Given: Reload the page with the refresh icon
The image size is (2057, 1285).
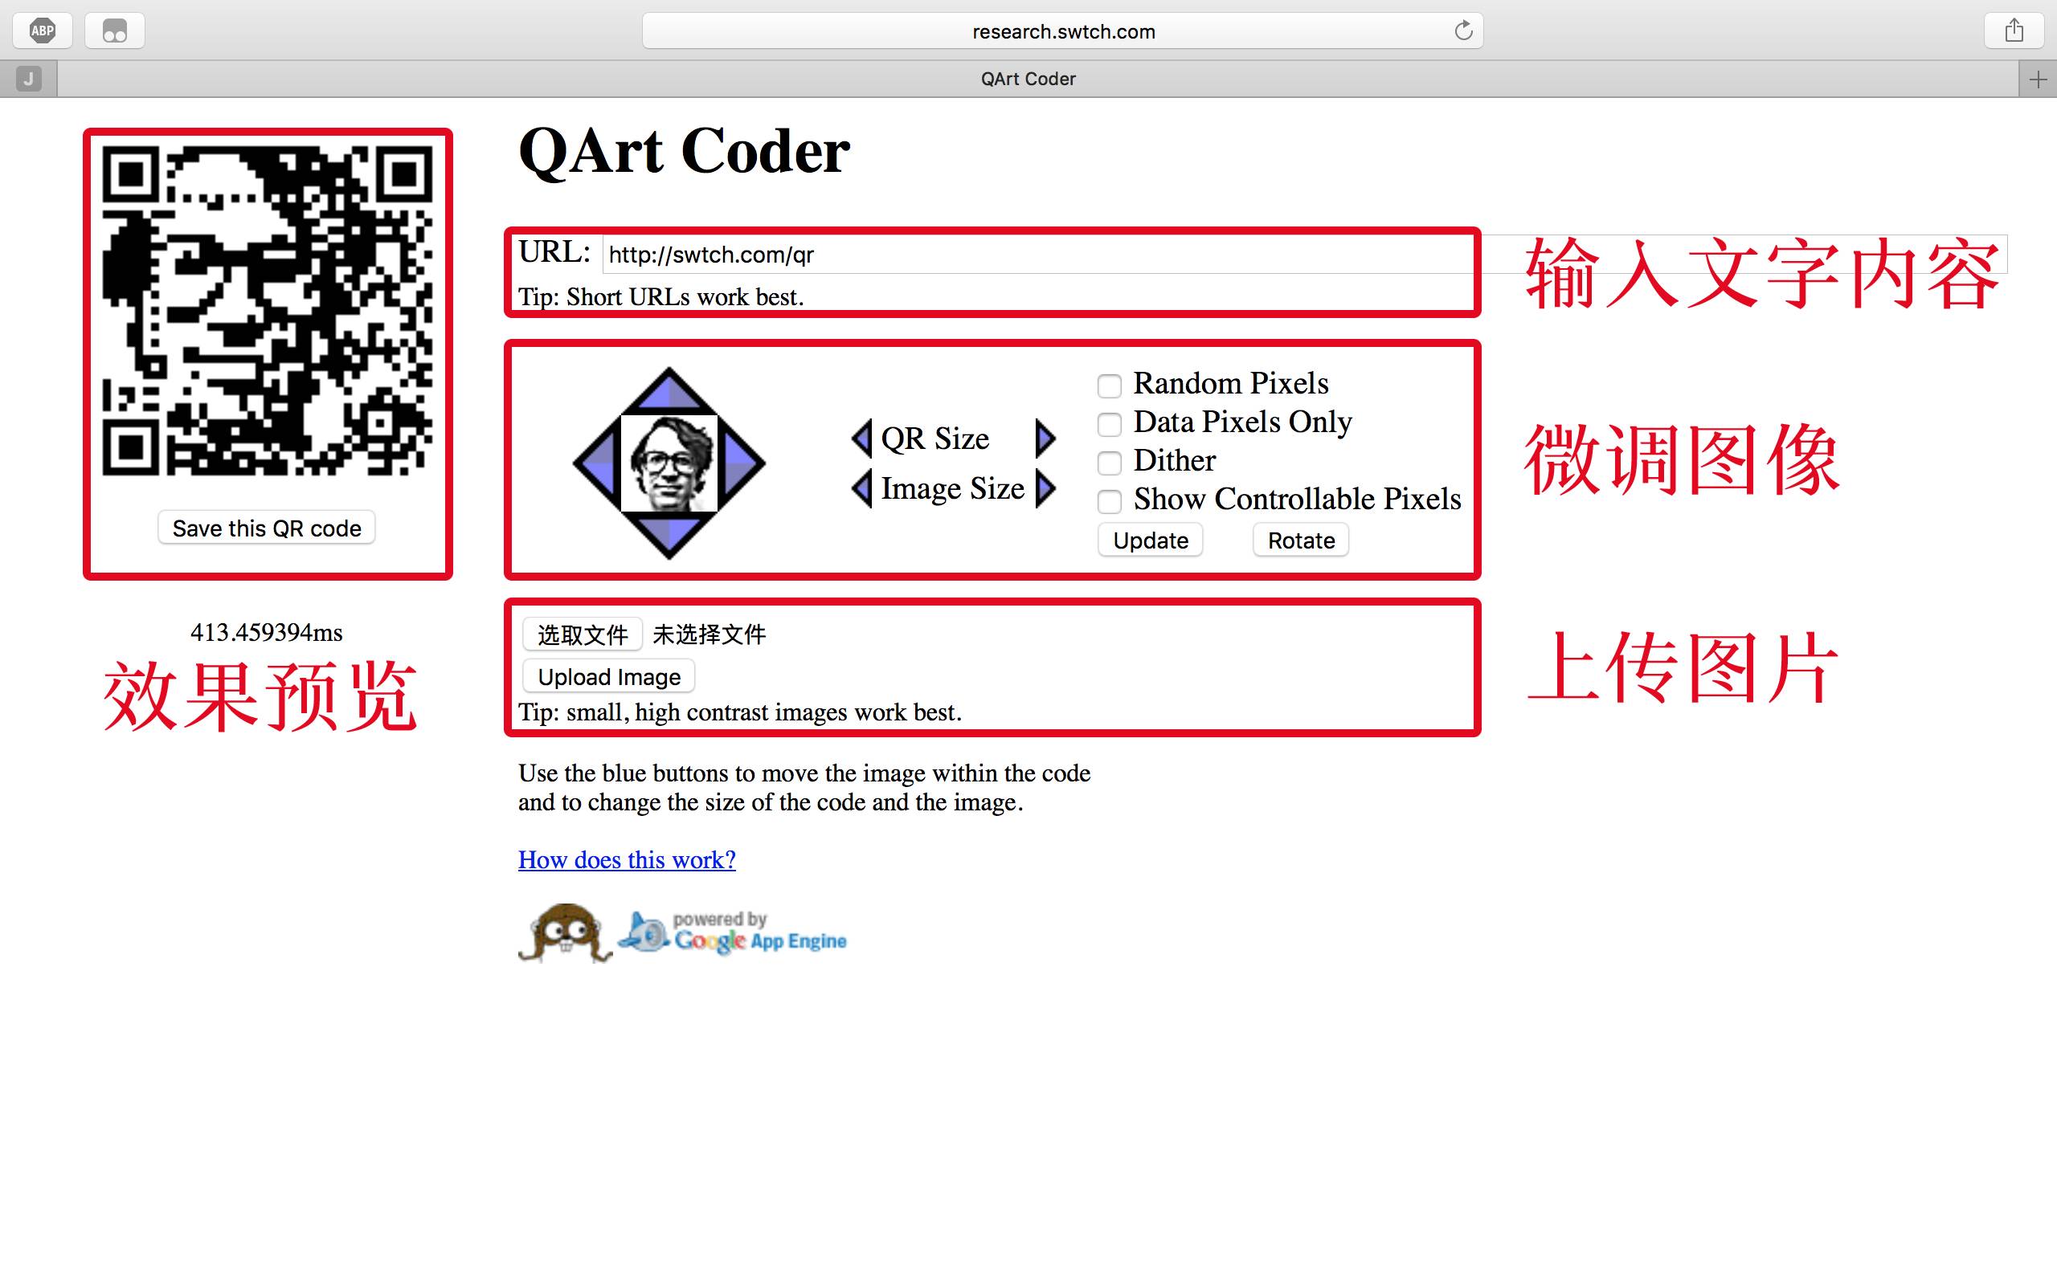Looking at the screenshot, I should (x=1463, y=31).
